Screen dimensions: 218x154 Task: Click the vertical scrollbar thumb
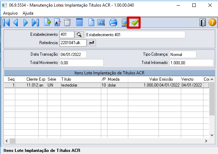212,98
